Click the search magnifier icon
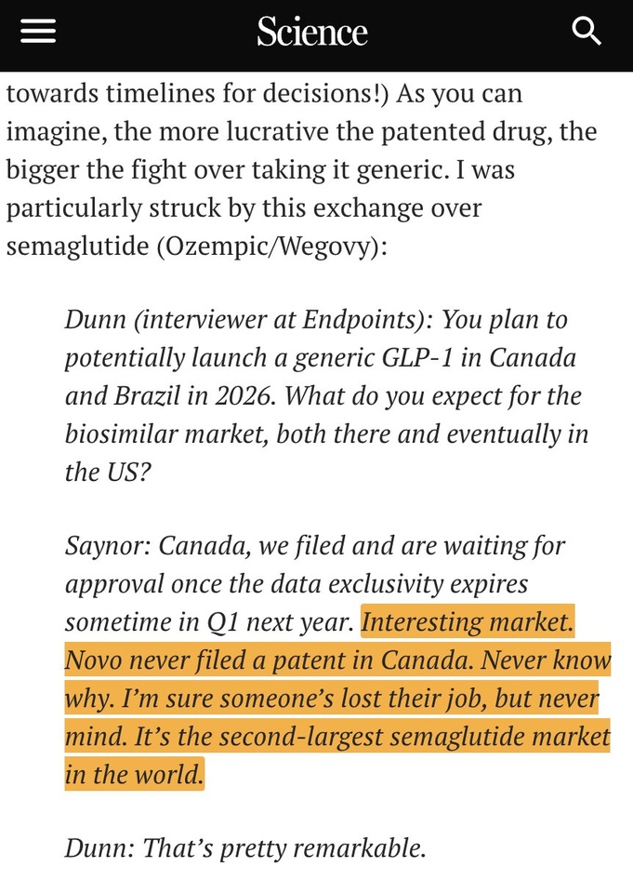 point(587,31)
